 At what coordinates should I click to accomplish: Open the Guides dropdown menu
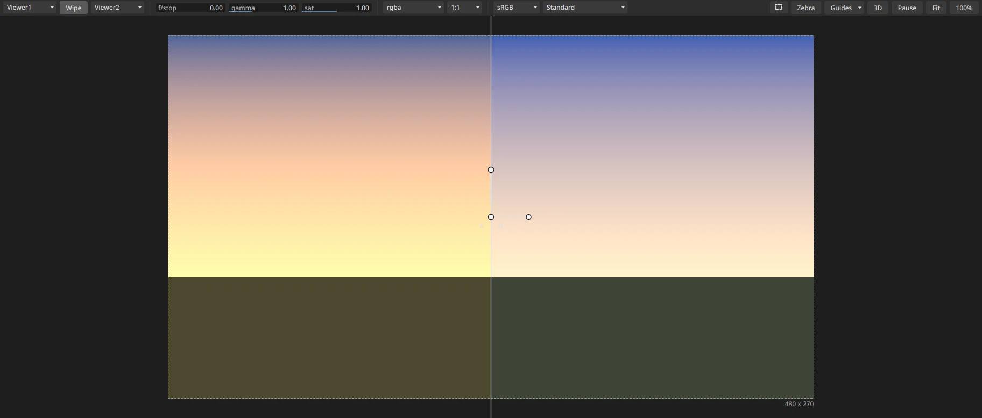coord(844,8)
